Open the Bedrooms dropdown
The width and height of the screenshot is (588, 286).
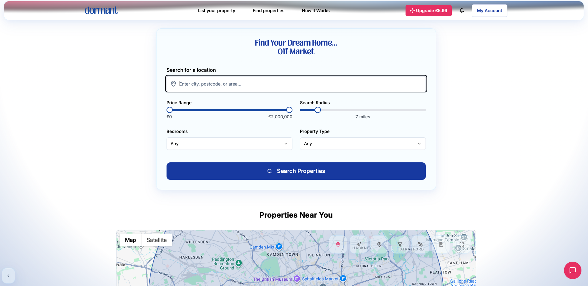[x=229, y=144]
